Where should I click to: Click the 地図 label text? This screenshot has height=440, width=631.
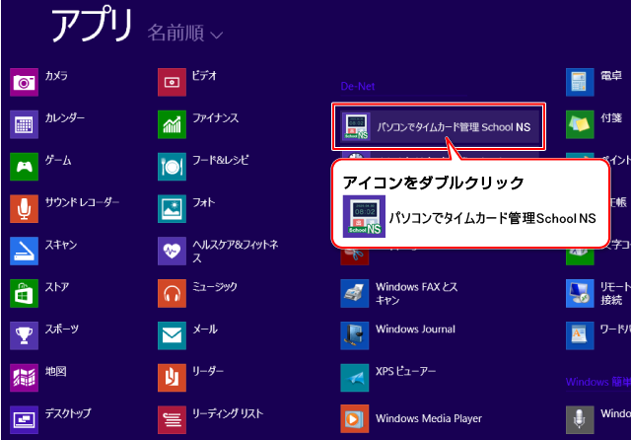(x=55, y=371)
